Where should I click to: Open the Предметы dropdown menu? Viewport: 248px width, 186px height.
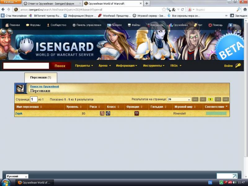[84, 66]
